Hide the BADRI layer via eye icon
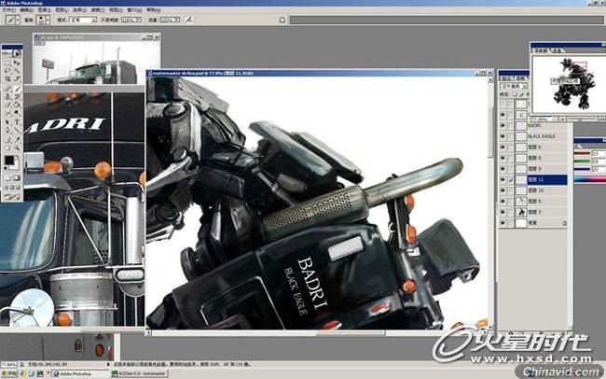The height and width of the screenshot is (379, 606). coord(503,124)
